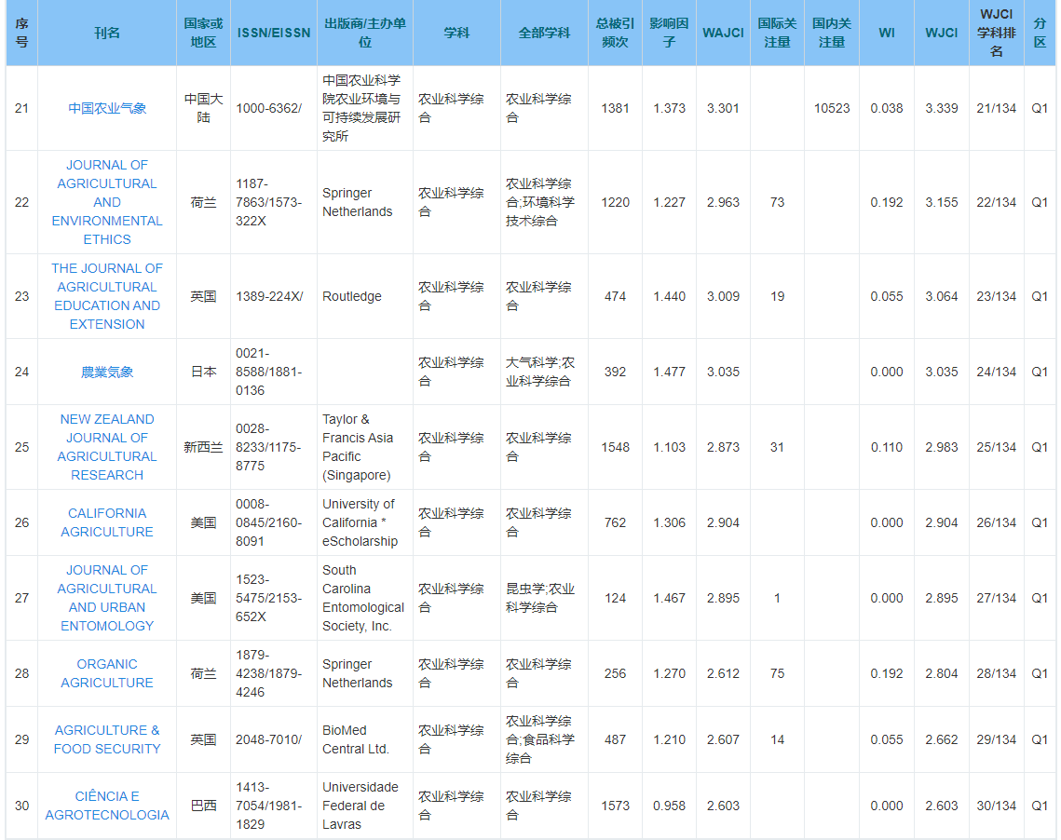
Task: Select subject cell 昆虫学;农业科学综合
Action: pos(540,598)
